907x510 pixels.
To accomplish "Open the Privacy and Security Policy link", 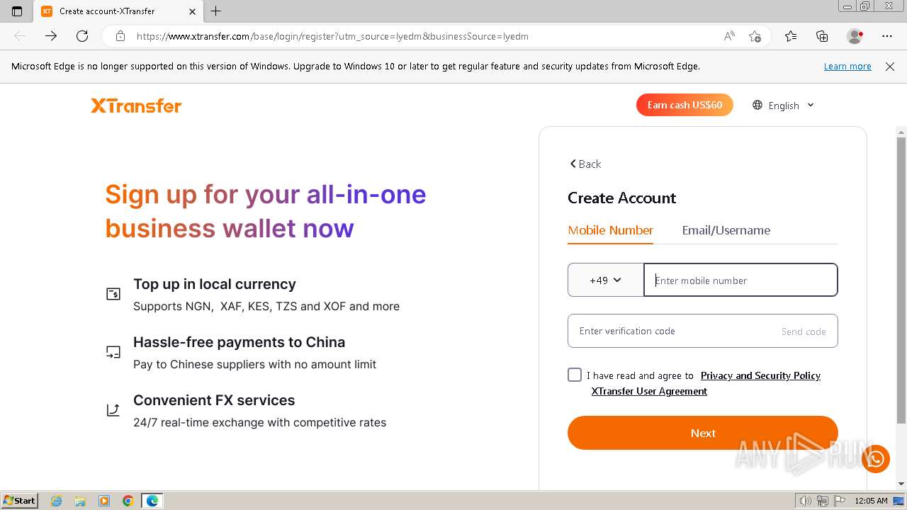I will 760,375.
